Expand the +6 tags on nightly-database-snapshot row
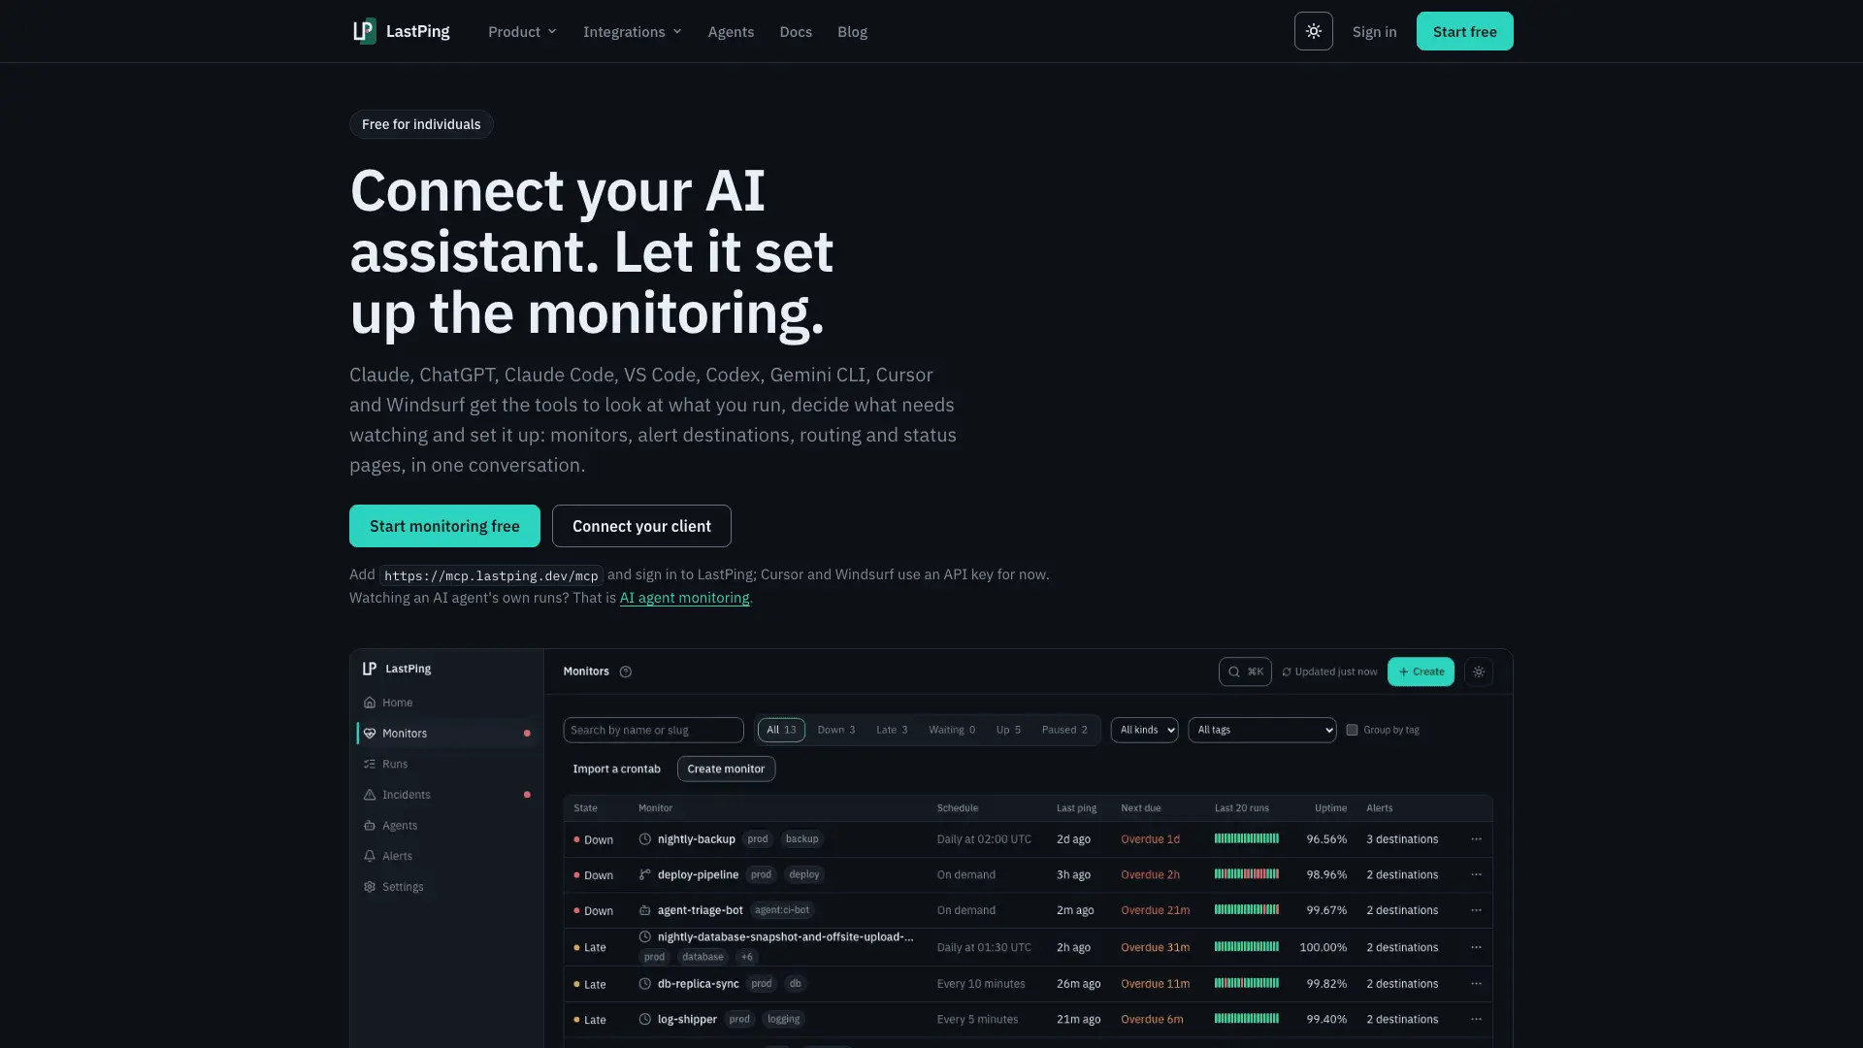The image size is (1863, 1048). coord(746,957)
